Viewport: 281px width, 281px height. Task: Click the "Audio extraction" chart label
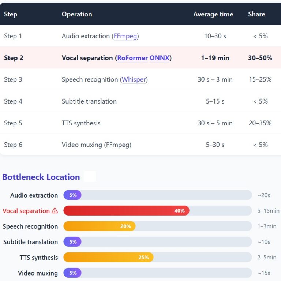pyautogui.click(x=34, y=195)
